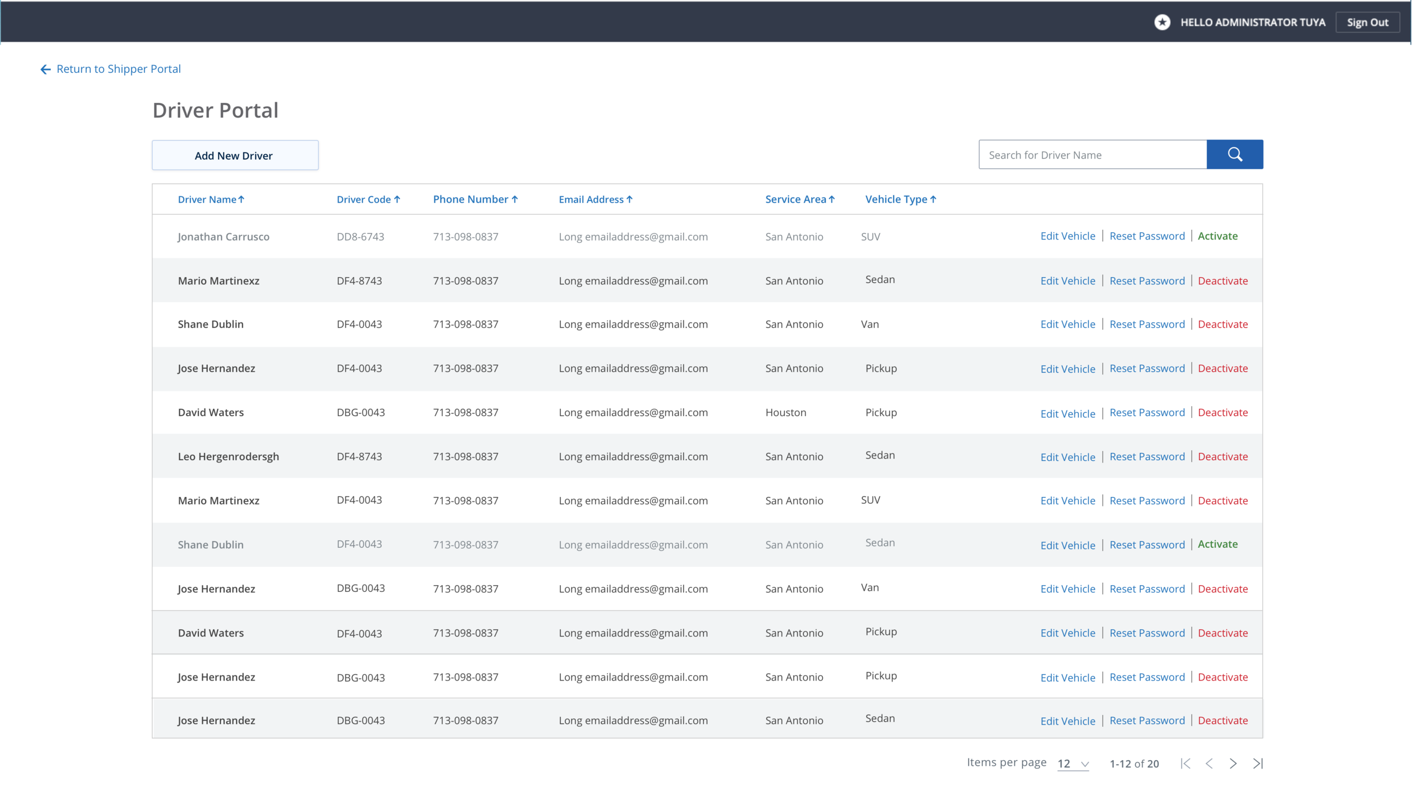1412x794 pixels.
Task: Click sort arrow beside Phone Number header
Action: [x=515, y=199]
